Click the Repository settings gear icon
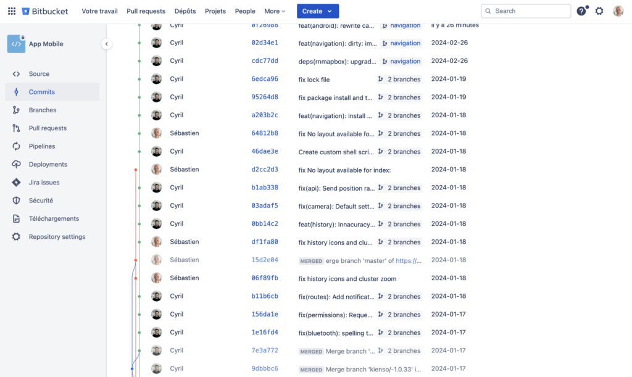The width and height of the screenshot is (632, 377). tap(16, 237)
